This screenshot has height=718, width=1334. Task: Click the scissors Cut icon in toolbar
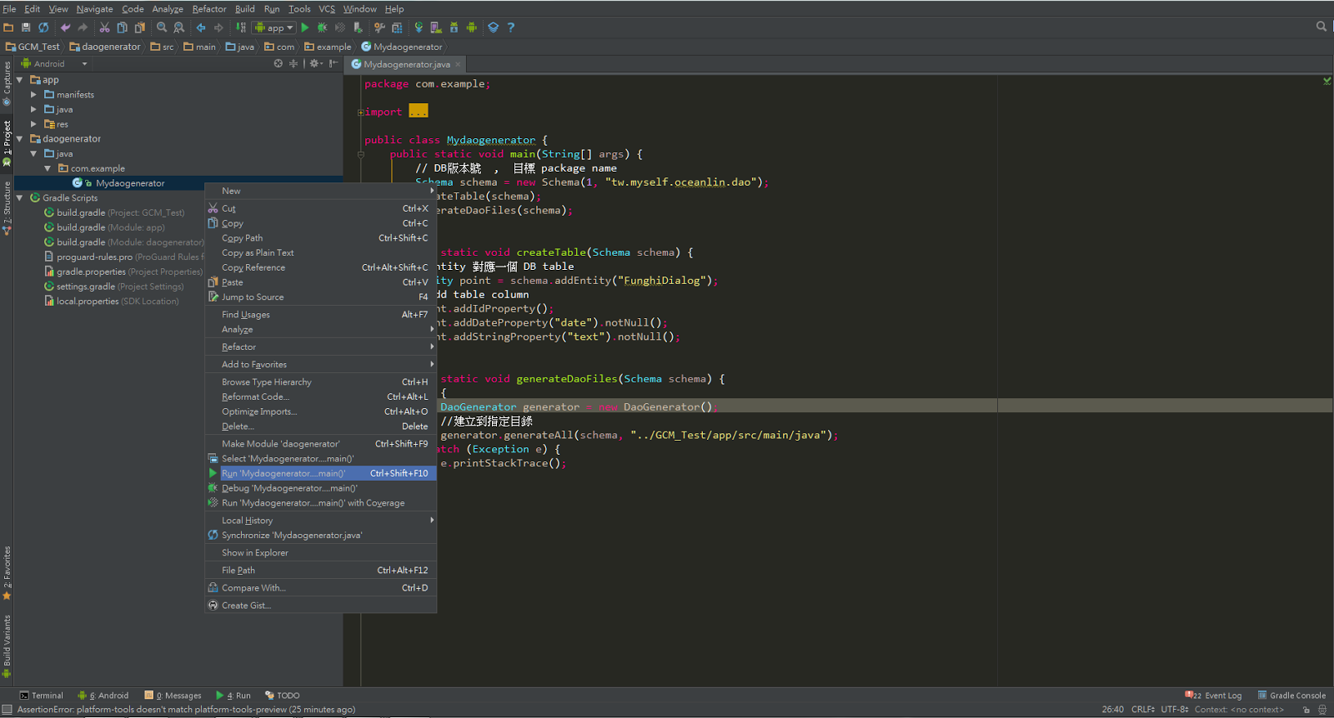tap(105, 27)
